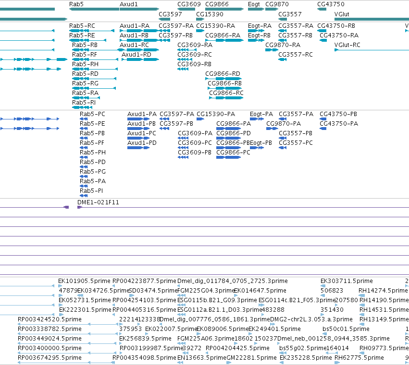Click the SD03474.5prime EST label
Screen dimensions: 409x365
click(x=153, y=291)
